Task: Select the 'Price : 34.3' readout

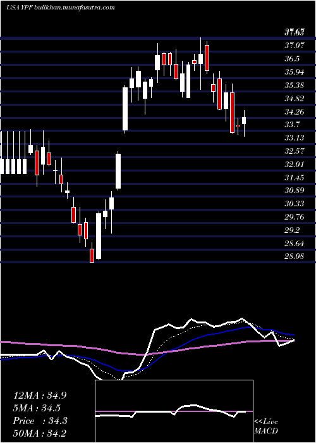Action: click(x=40, y=421)
